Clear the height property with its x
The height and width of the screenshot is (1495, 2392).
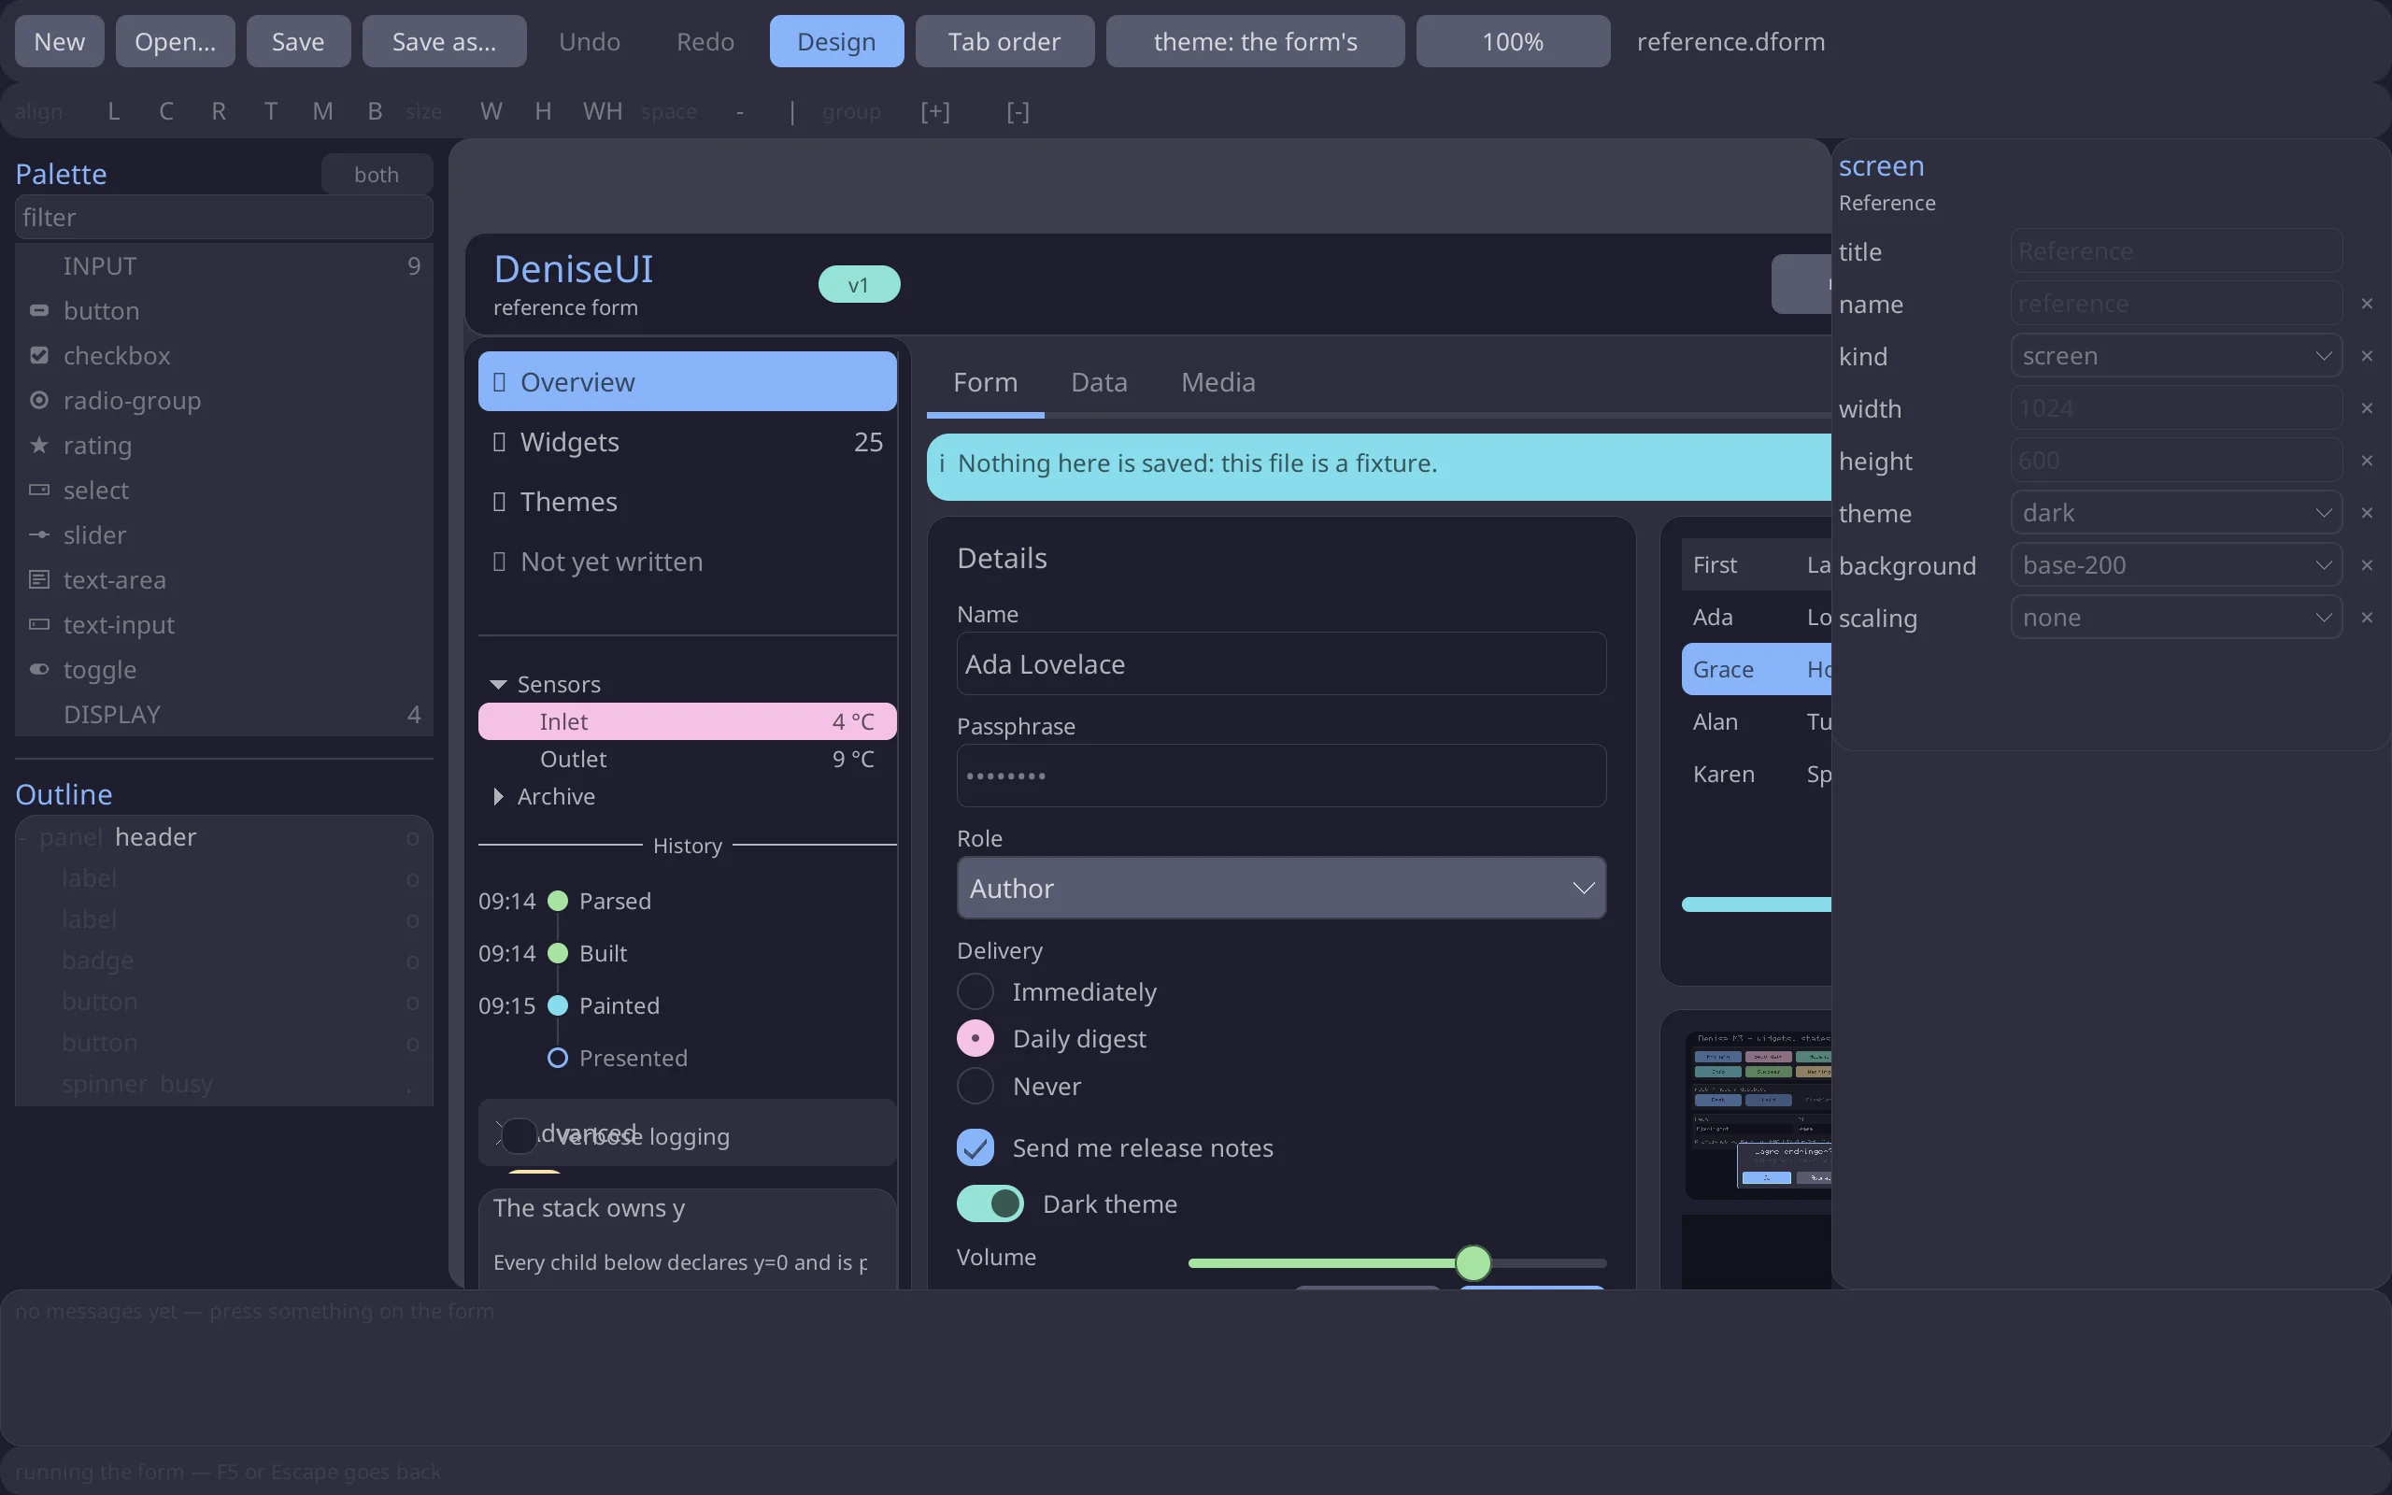(2366, 461)
